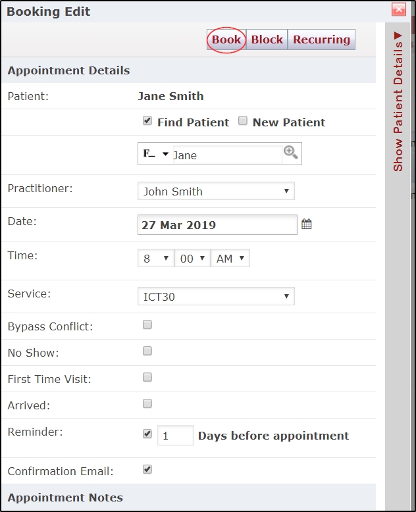Close the Booking Edit dialog
416x512 pixels.
click(399, 9)
